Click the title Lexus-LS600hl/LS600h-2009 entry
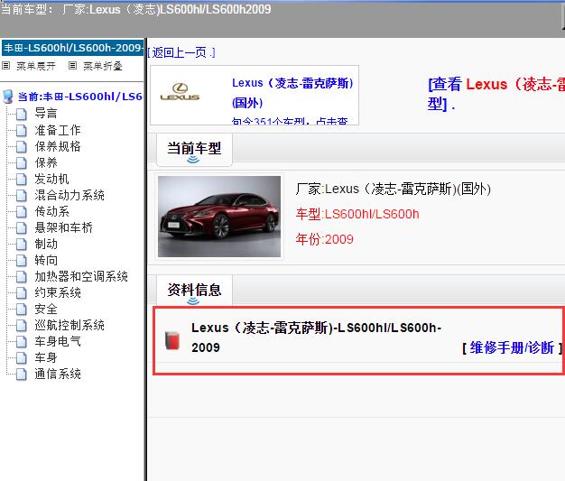The image size is (565, 481). 317,338
